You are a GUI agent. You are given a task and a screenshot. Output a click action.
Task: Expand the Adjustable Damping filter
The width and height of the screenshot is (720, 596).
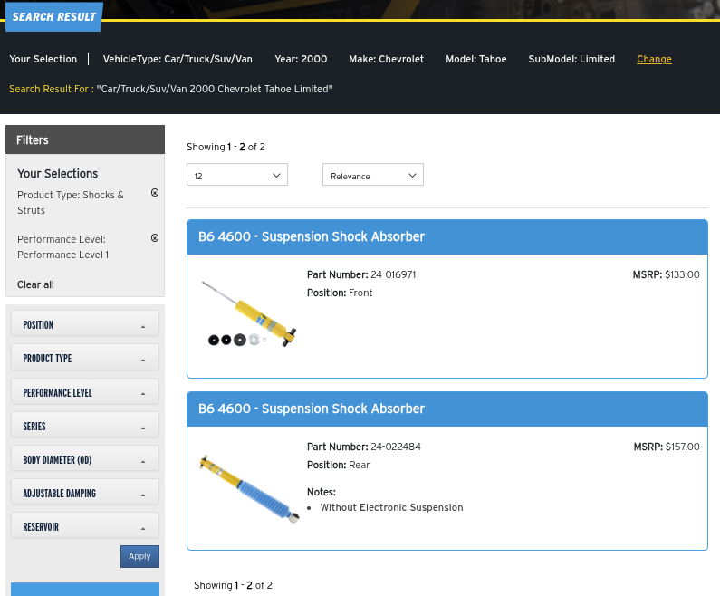[85, 493]
